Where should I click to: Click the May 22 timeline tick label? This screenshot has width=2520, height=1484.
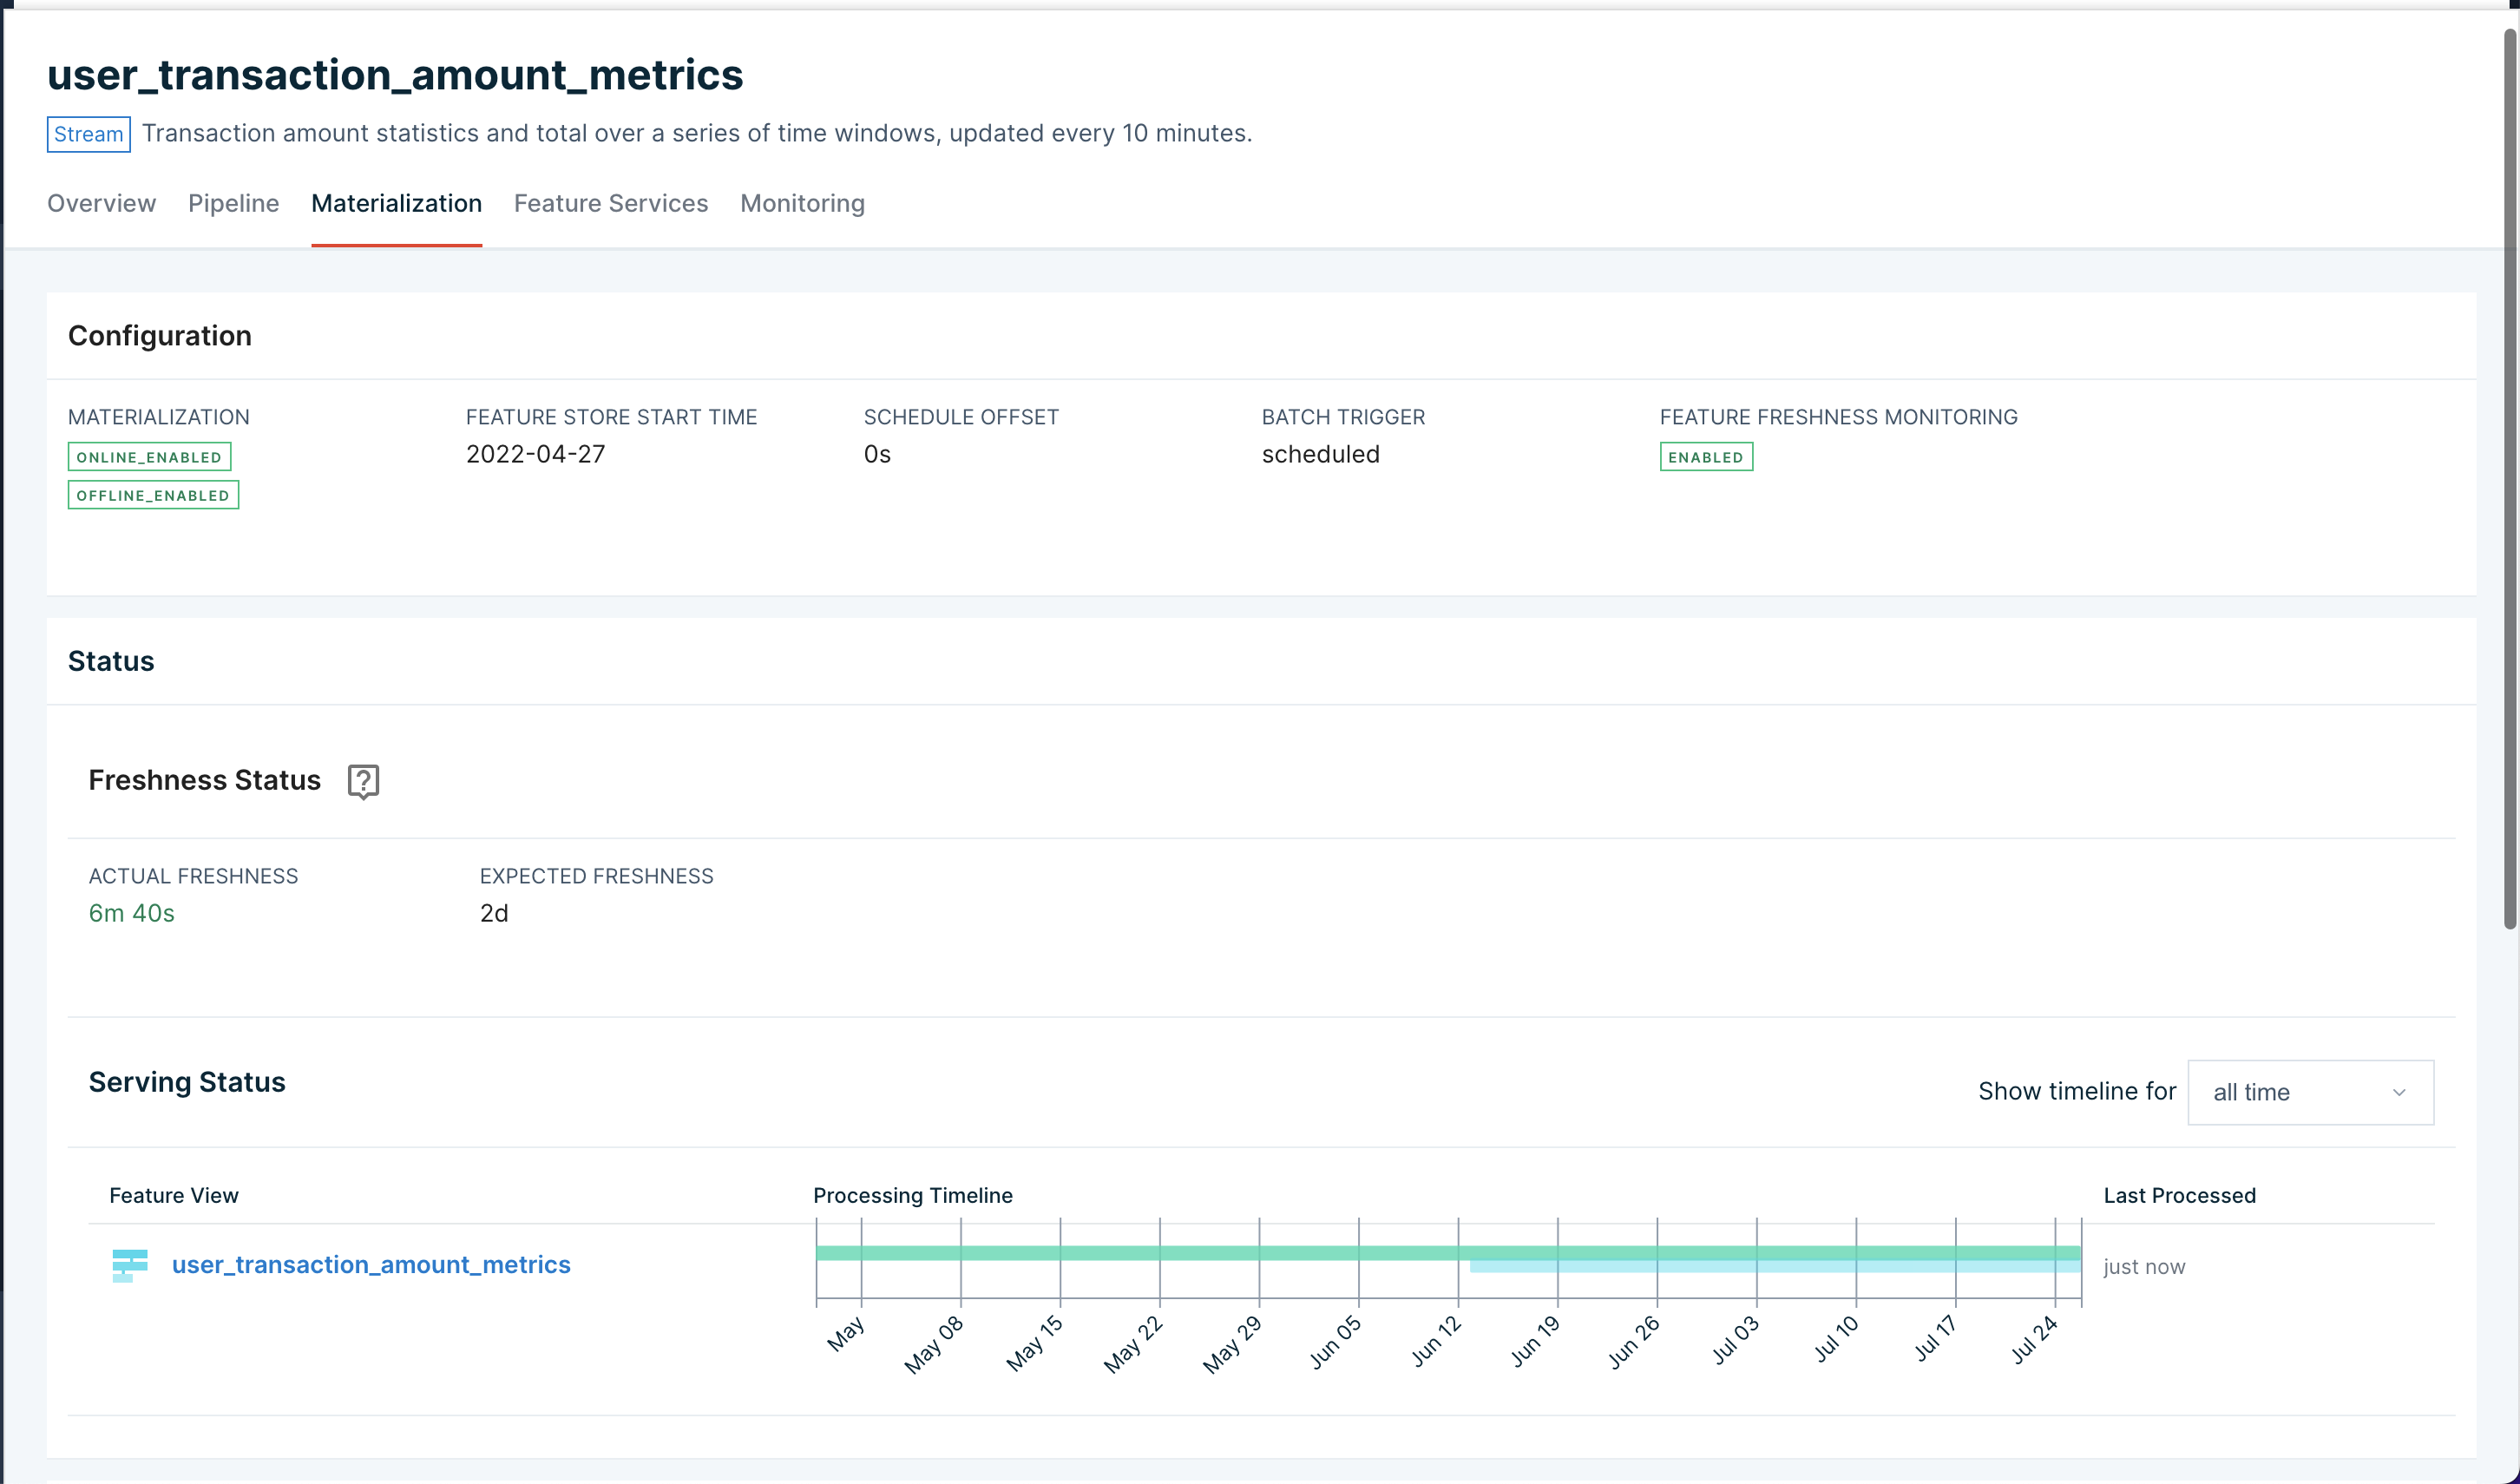tap(1133, 1343)
